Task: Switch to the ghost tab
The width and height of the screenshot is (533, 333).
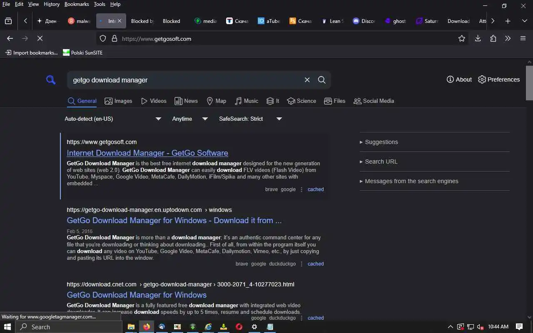Action: [395, 21]
